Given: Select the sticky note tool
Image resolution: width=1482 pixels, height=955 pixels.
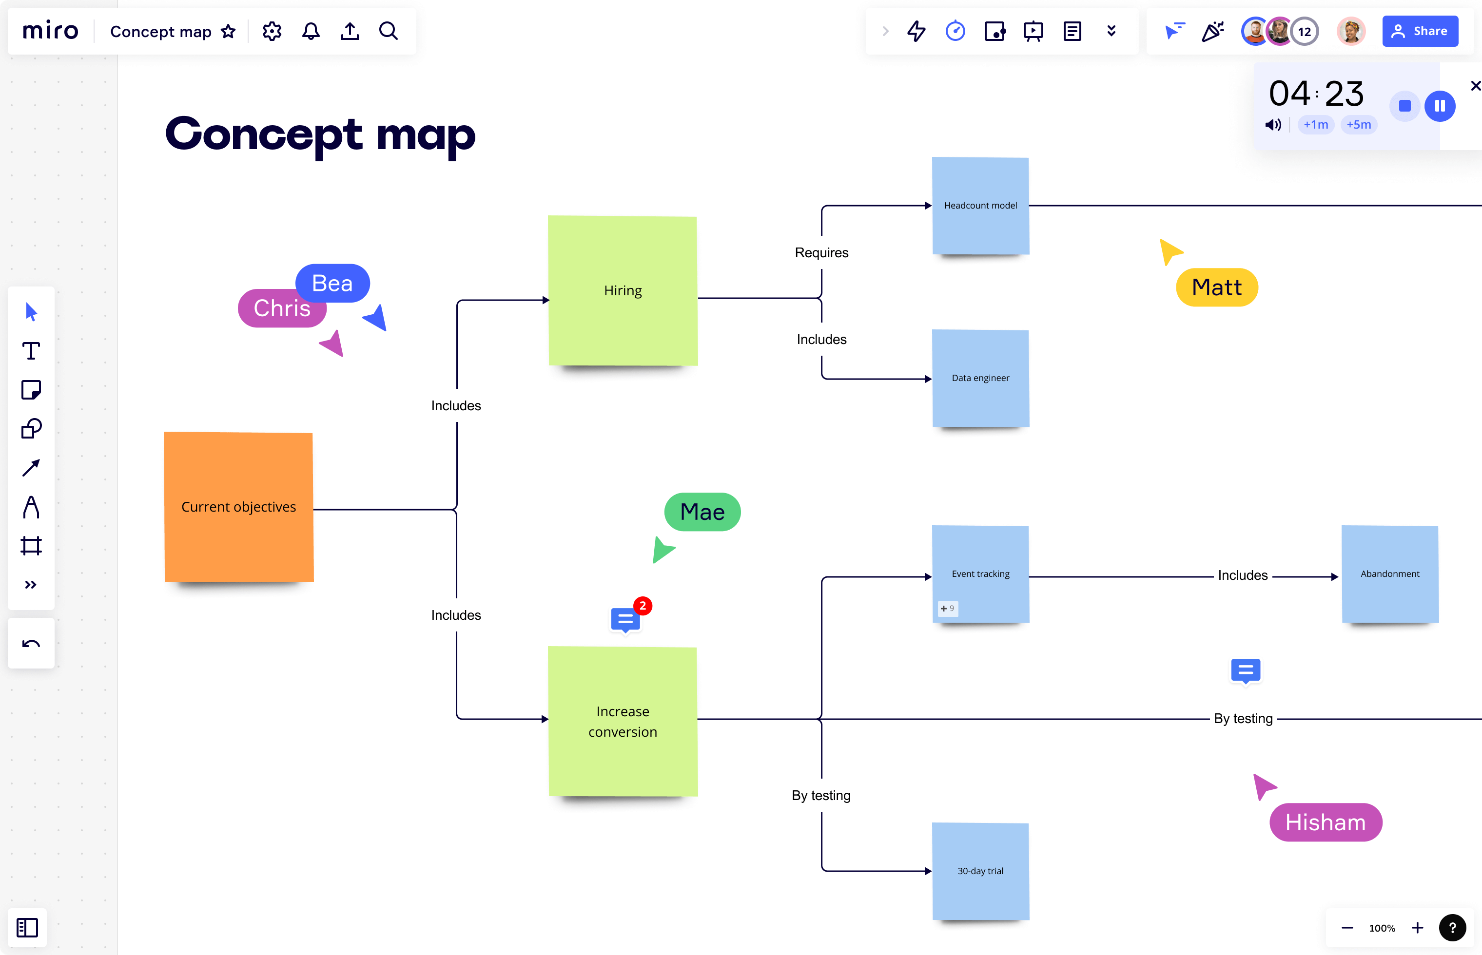Looking at the screenshot, I should 31,389.
